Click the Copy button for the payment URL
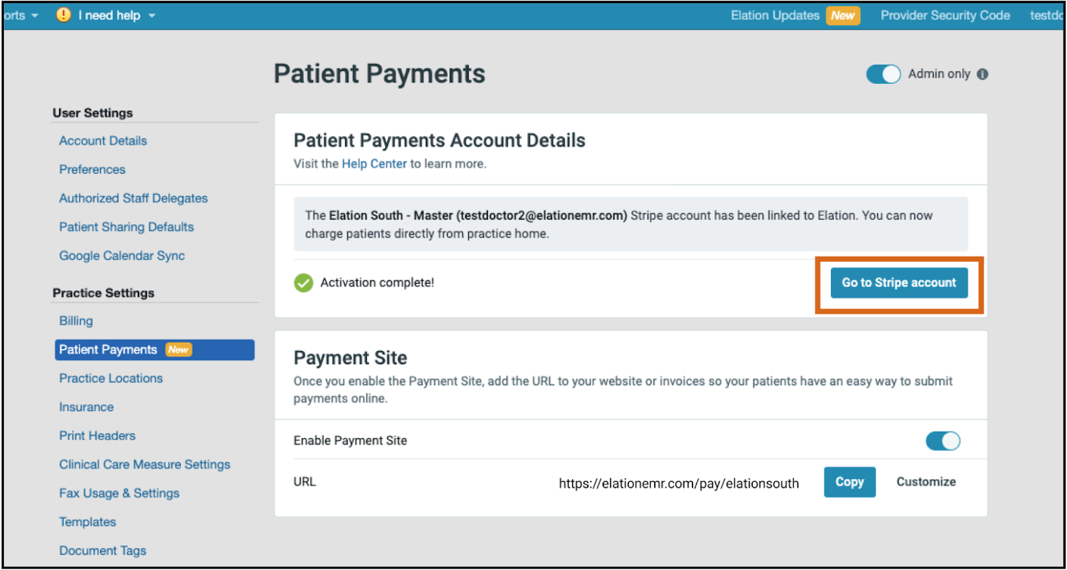Screen dimensions: 1067x570 click(849, 482)
